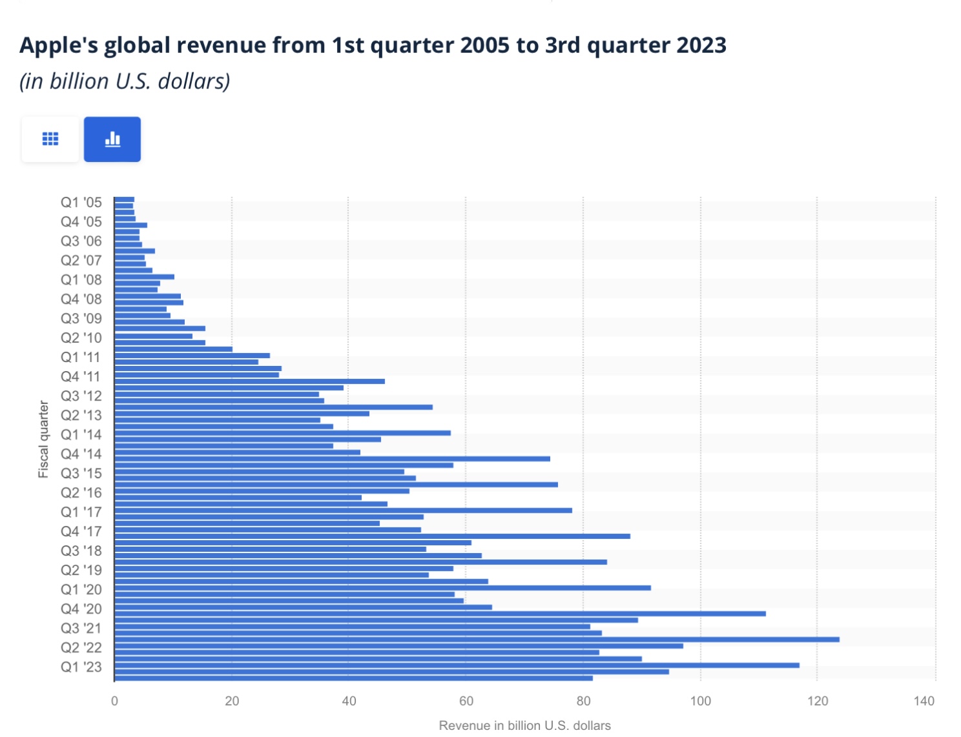Click the Q2 '13 axis label

pyautogui.click(x=81, y=415)
